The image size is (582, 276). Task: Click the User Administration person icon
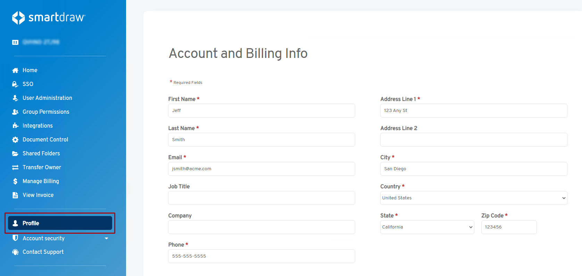coord(15,98)
